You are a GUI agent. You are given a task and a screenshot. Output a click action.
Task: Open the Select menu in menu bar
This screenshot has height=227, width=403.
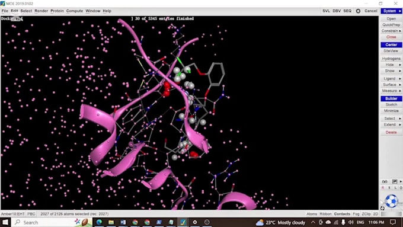click(26, 11)
